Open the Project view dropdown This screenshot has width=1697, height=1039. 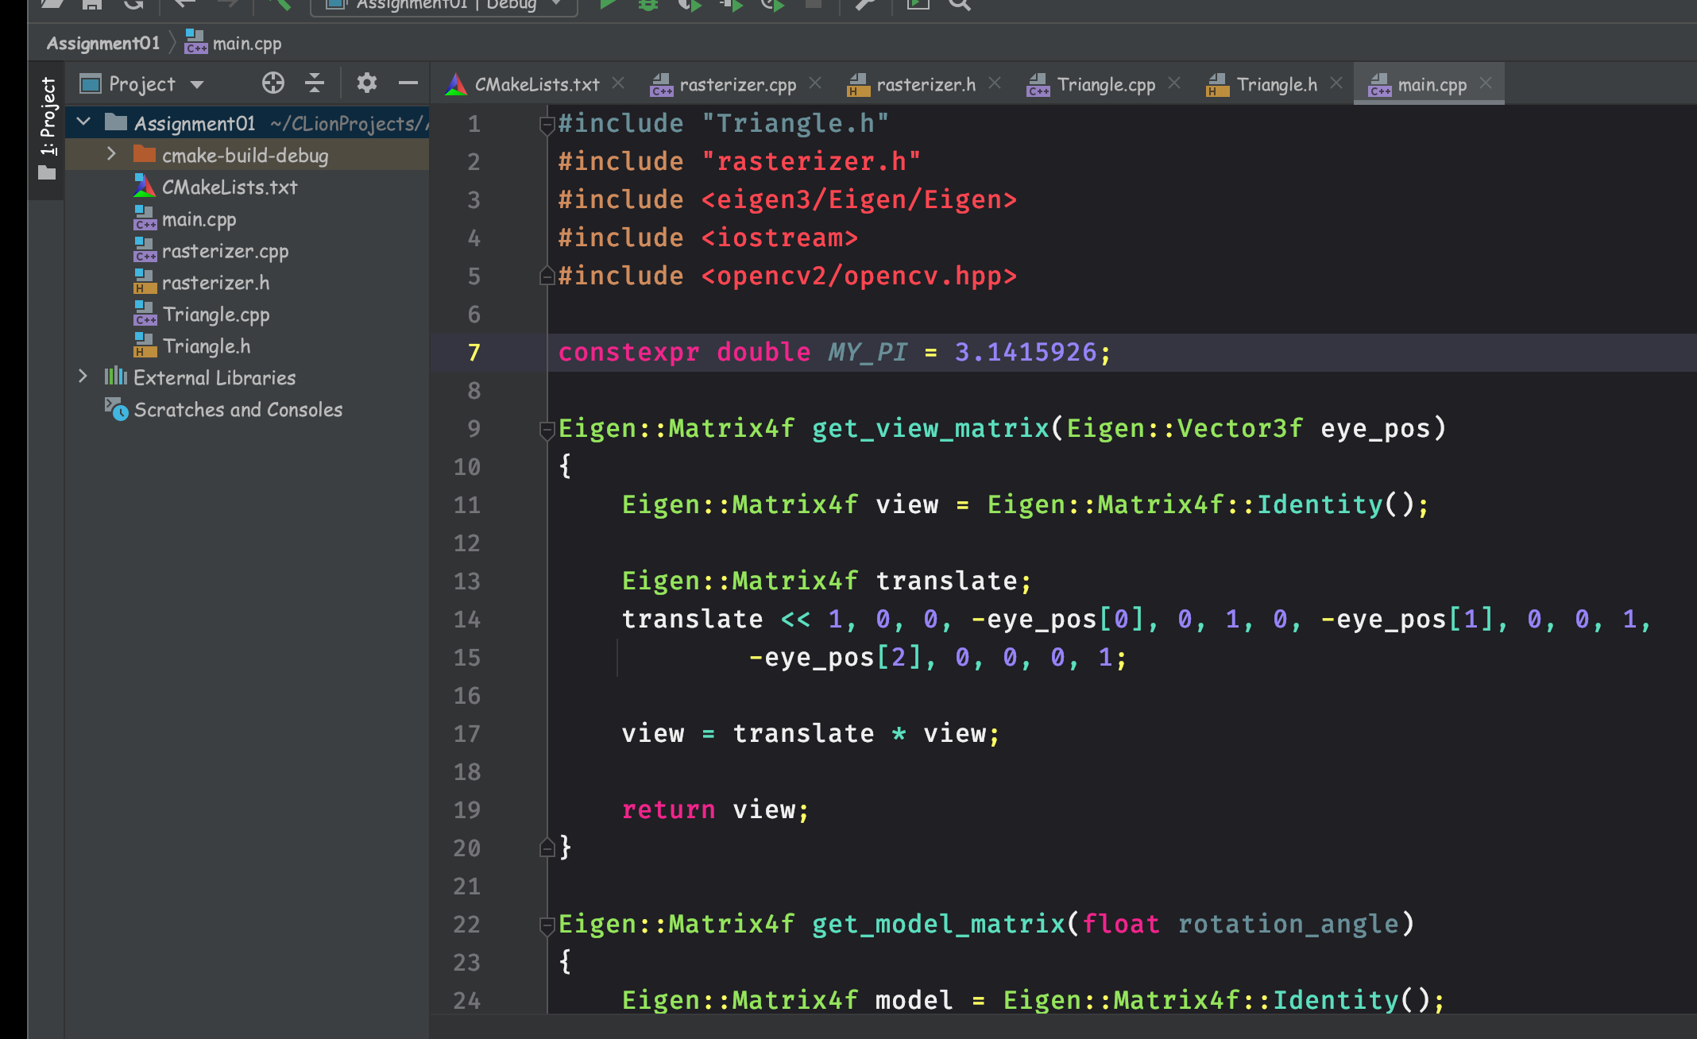click(197, 84)
